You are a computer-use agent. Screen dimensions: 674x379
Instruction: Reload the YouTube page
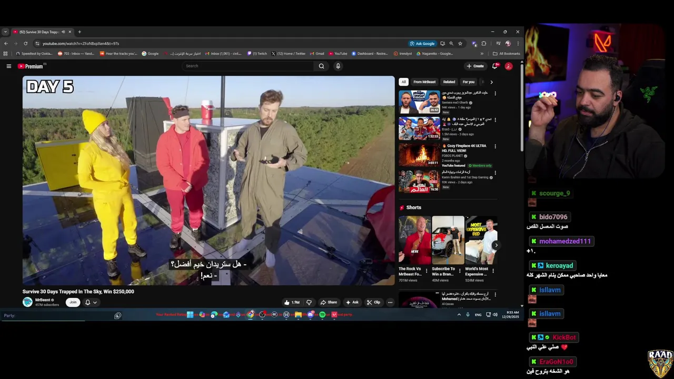click(25, 44)
